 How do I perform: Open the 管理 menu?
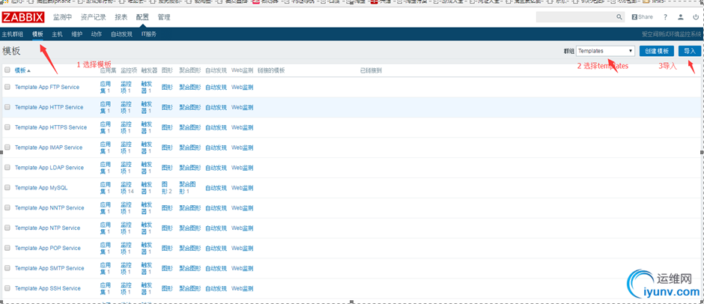point(164,17)
